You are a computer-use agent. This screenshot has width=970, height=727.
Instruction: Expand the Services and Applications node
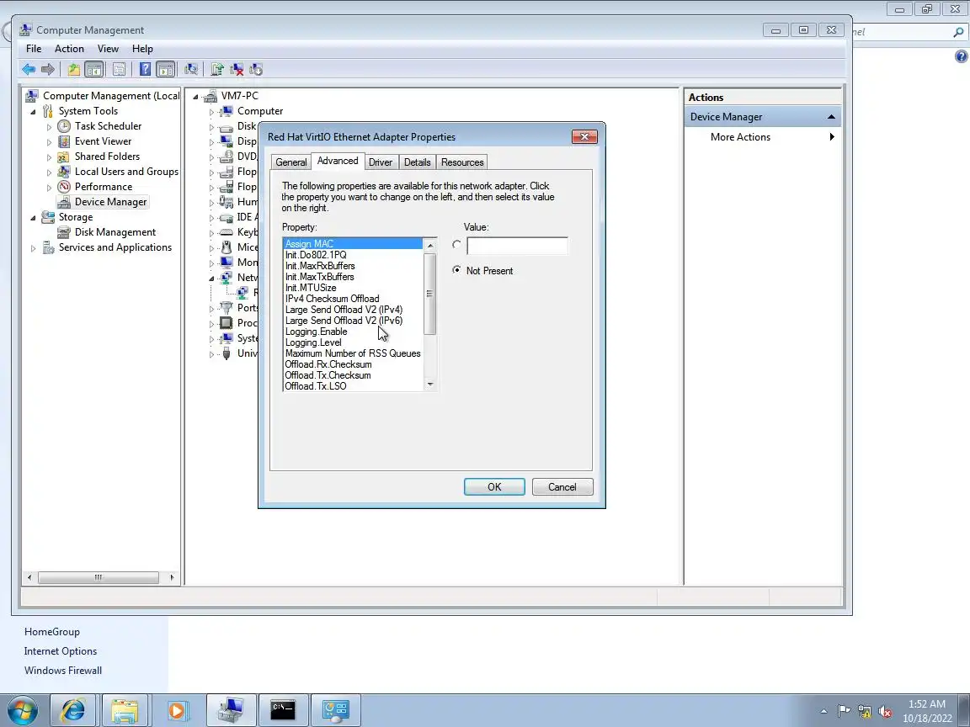click(34, 248)
